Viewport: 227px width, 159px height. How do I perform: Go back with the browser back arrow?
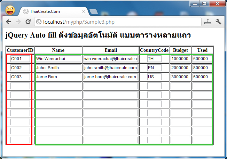click(x=9, y=22)
